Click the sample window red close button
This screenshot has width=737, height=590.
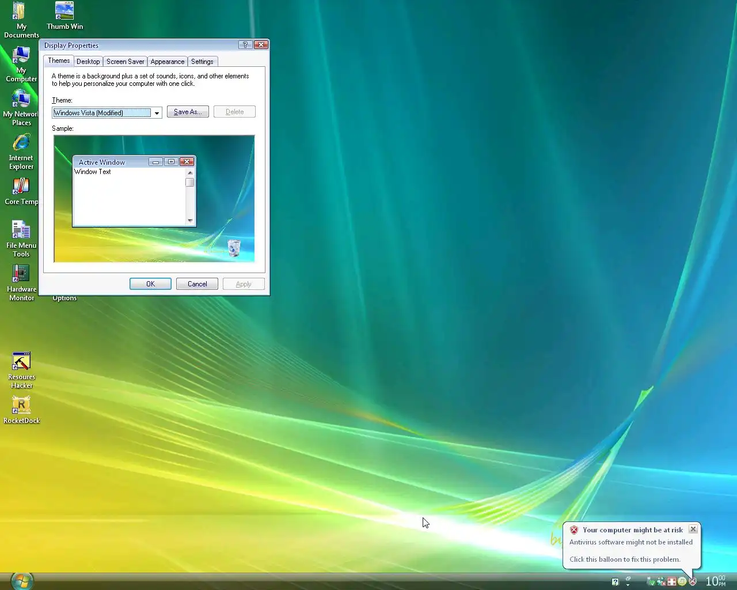187,162
